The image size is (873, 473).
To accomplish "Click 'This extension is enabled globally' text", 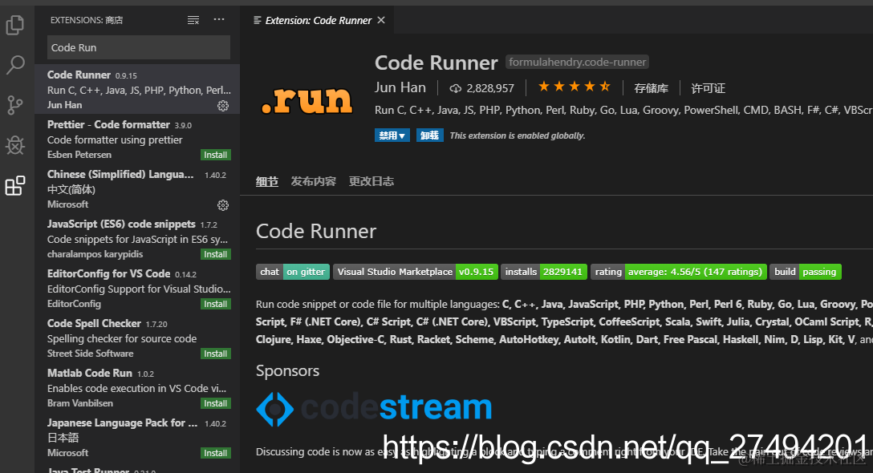I will [x=518, y=135].
